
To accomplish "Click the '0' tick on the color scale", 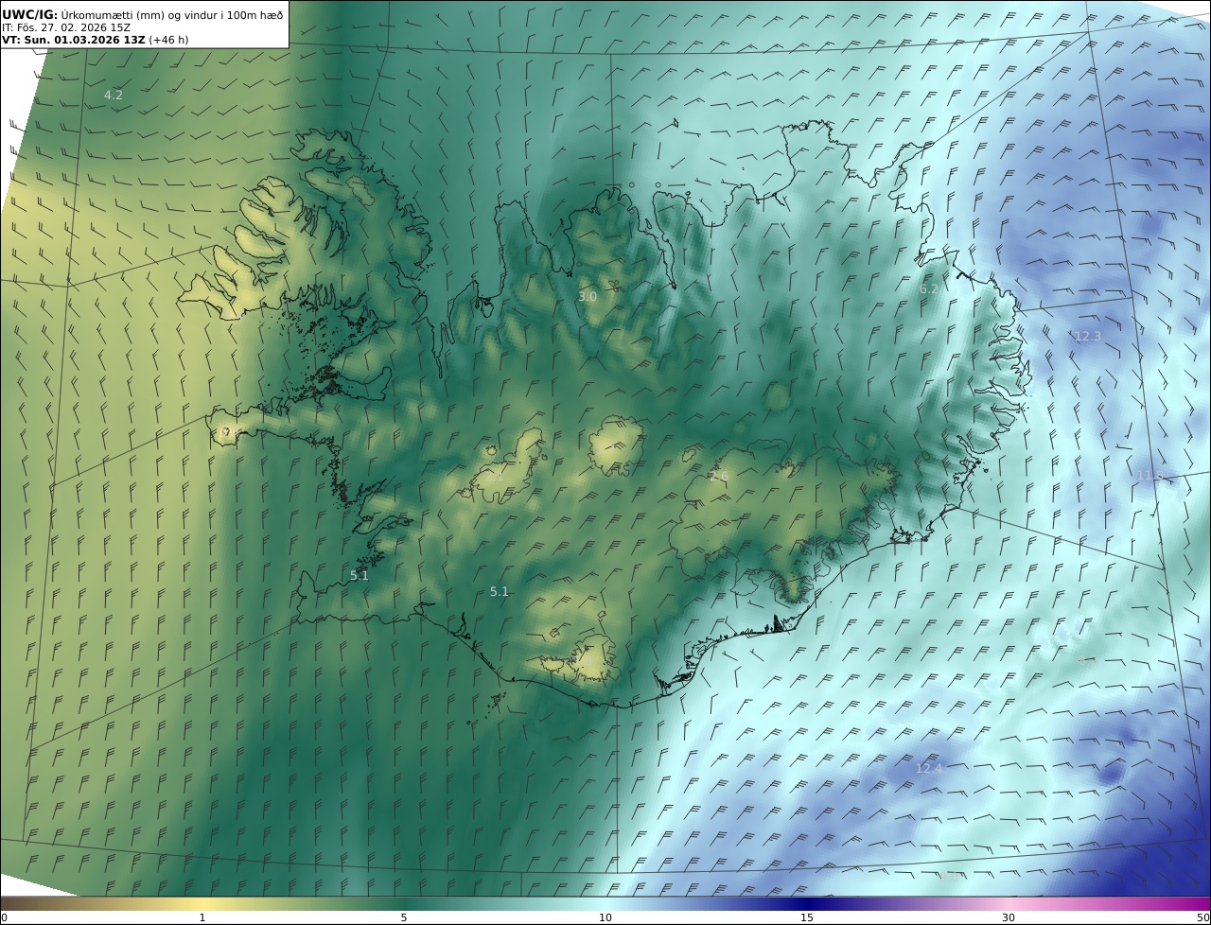I will [x=4, y=917].
